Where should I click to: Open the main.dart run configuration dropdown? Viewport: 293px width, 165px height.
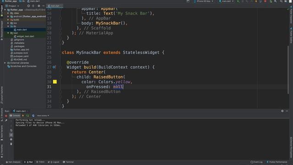pos(226,1)
